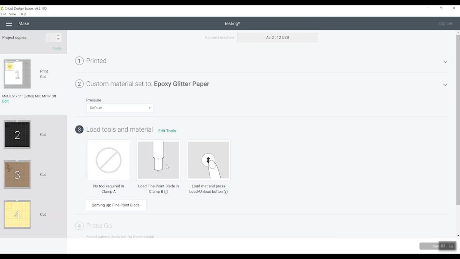This screenshot has height=259, width=460.
Task: Select mat 1 Print Cut thumbnail
Action: tap(17, 74)
